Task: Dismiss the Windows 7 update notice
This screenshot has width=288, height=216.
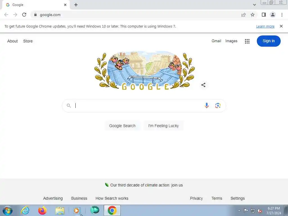Action: point(281,26)
